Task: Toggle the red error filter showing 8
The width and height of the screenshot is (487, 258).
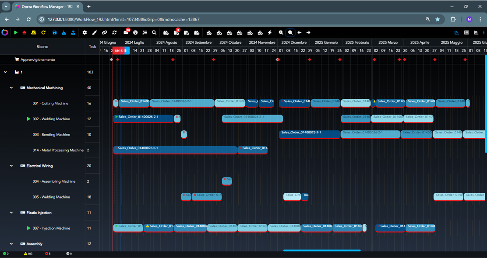Action: [x=48, y=254]
